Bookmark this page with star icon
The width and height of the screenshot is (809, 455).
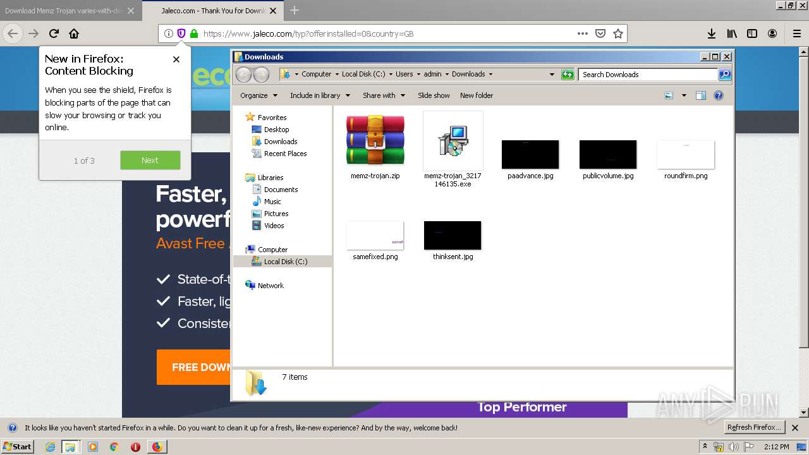click(x=618, y=33)
